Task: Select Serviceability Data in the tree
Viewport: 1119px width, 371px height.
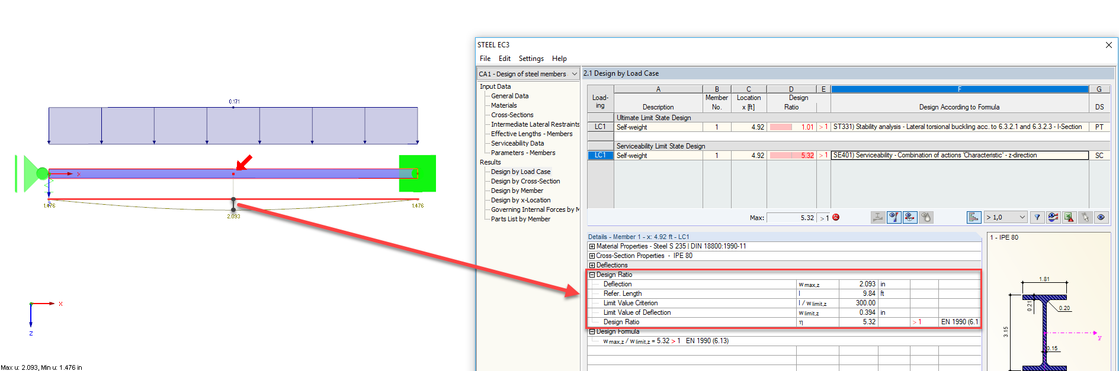Action: (518, 143)
